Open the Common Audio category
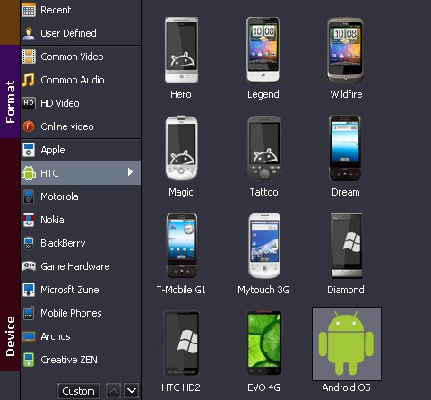Image resolution: width=431 pixels, height=400 pixels. tap(81, 80)
